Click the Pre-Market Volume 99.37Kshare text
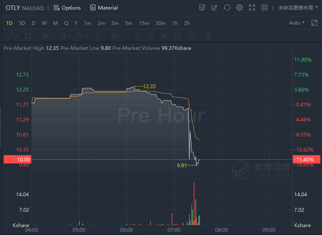The image size is (322, 235). pyautogui.click(x=152, y=48)
